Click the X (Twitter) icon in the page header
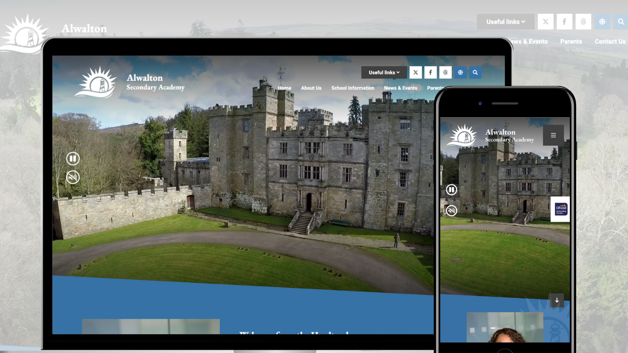Screen dimensions: 628x353 point(546,22)
